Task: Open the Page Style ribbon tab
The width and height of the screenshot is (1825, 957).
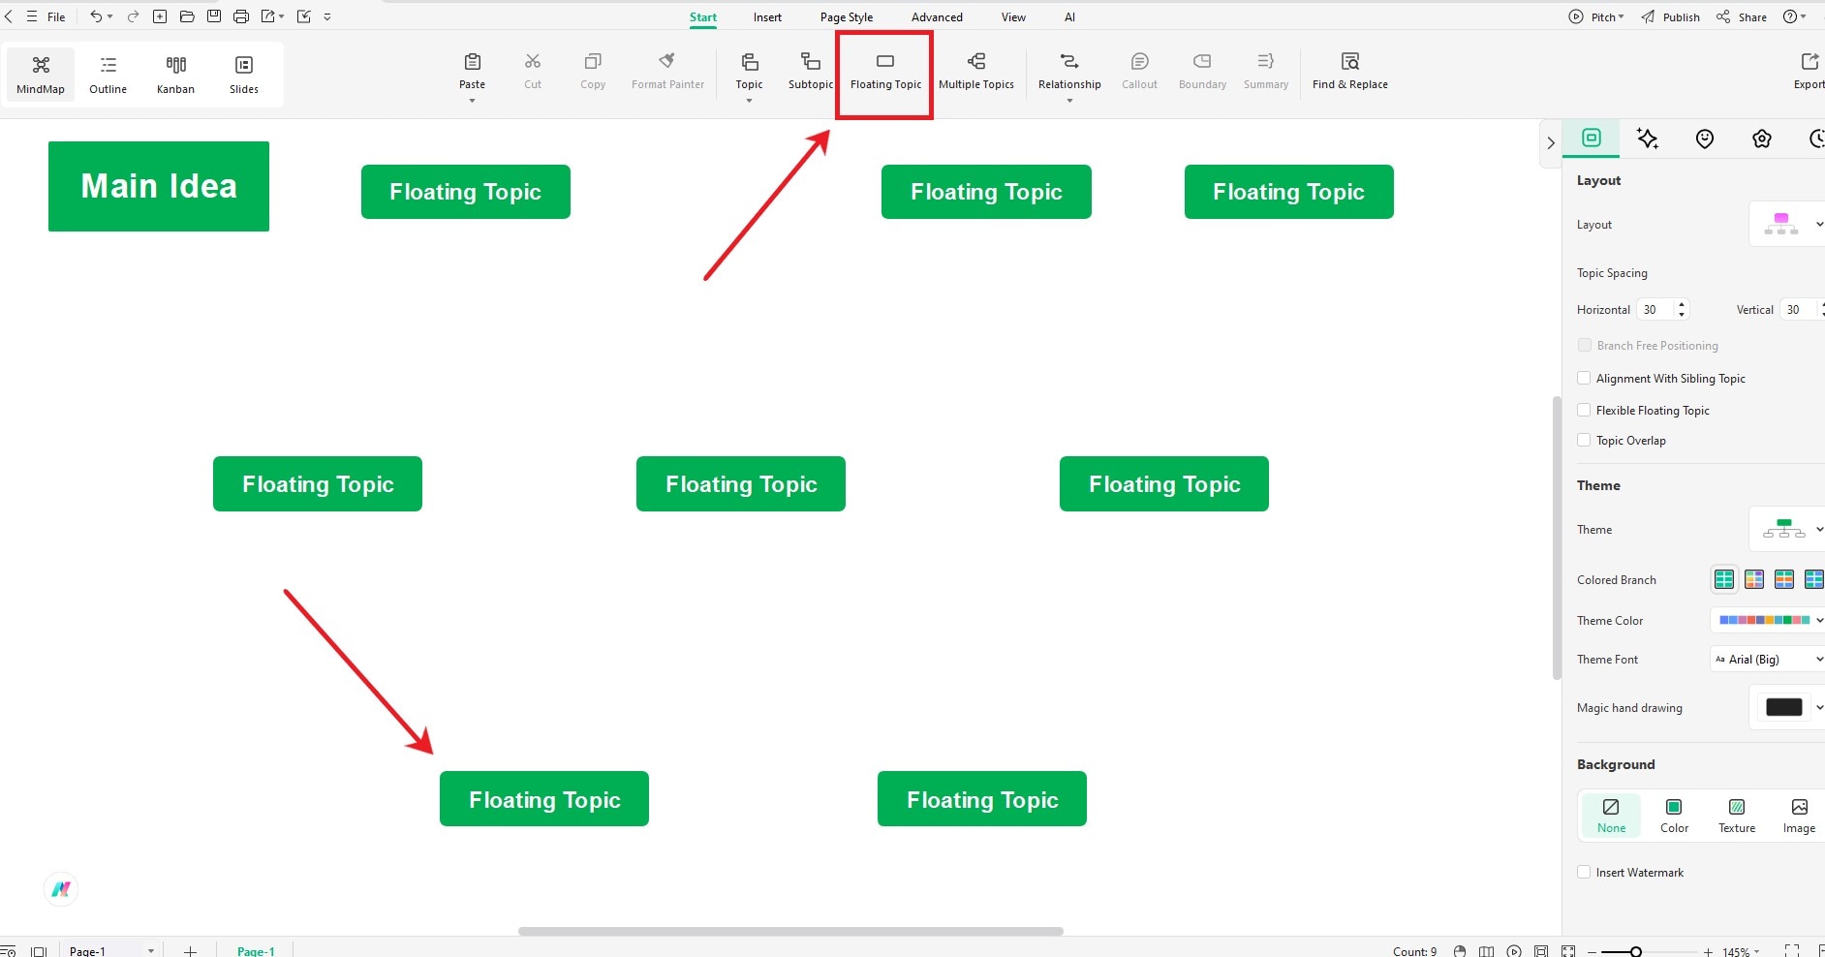Action: coord(847,16)
